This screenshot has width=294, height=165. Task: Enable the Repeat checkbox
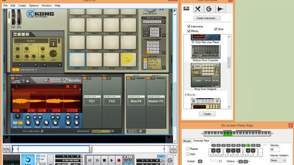[x=188, y=148]
